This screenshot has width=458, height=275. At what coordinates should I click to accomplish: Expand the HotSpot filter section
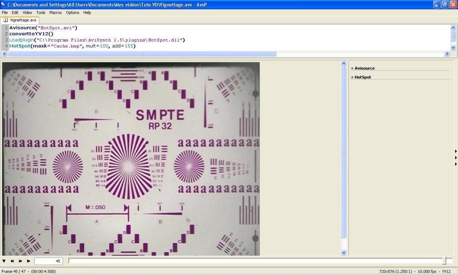point(361,77)
